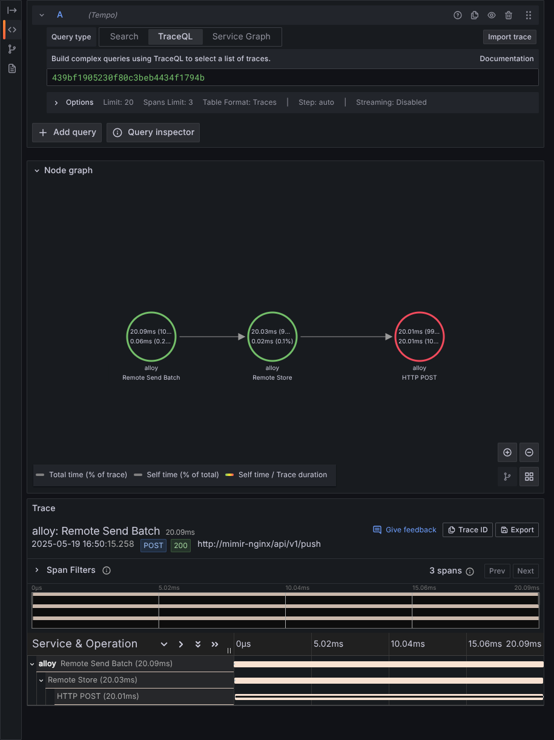Collapse the Node graph panel

pyautogui.click(x=37, y=171)
